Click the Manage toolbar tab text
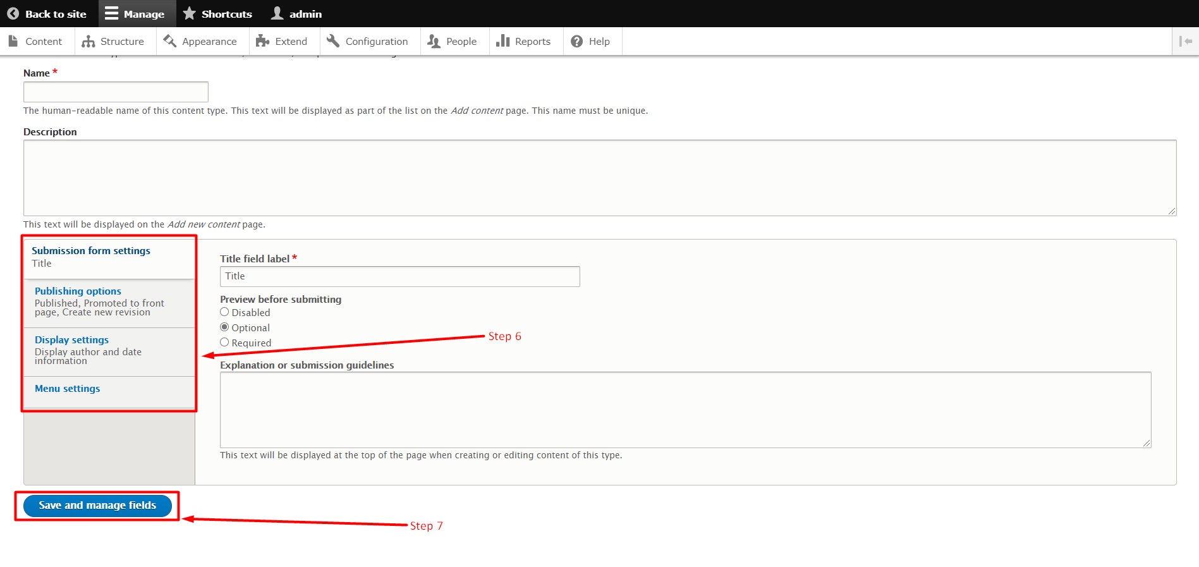This screenshot has height=567, width=1199. [x=144, y=14]
